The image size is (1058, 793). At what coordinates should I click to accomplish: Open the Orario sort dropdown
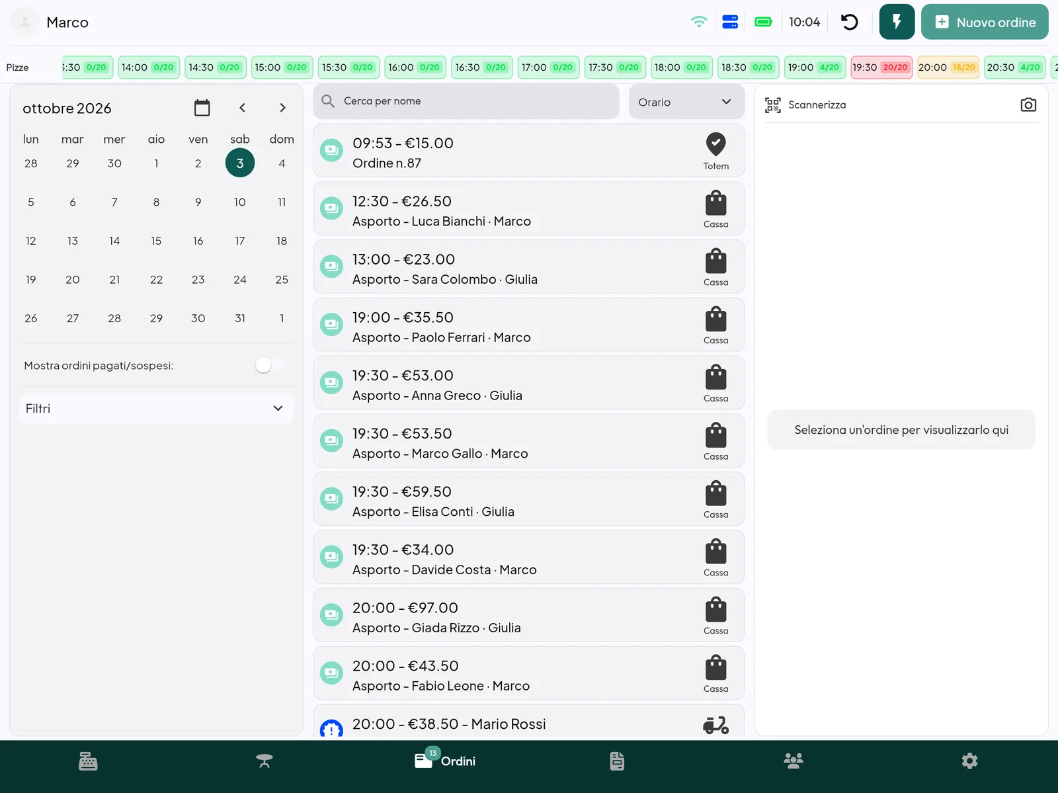(x=686, y=102)
